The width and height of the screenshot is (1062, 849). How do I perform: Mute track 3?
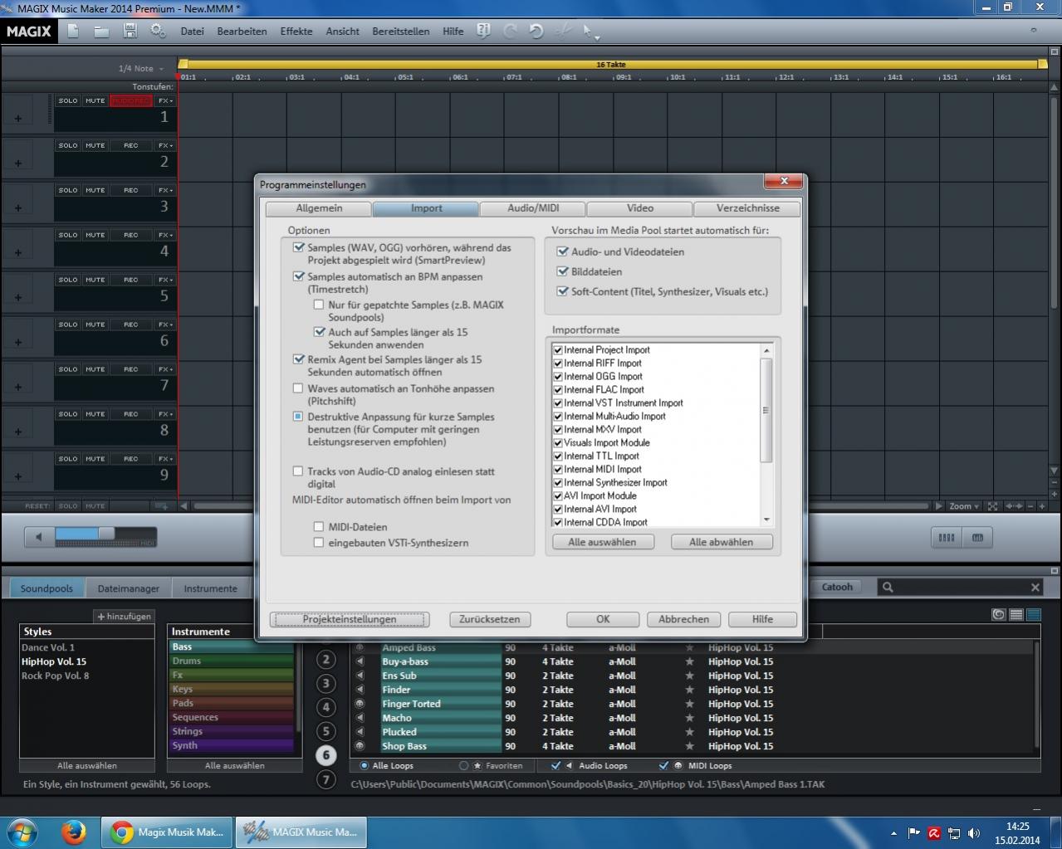pyautogui.click(x=95, y=190)
